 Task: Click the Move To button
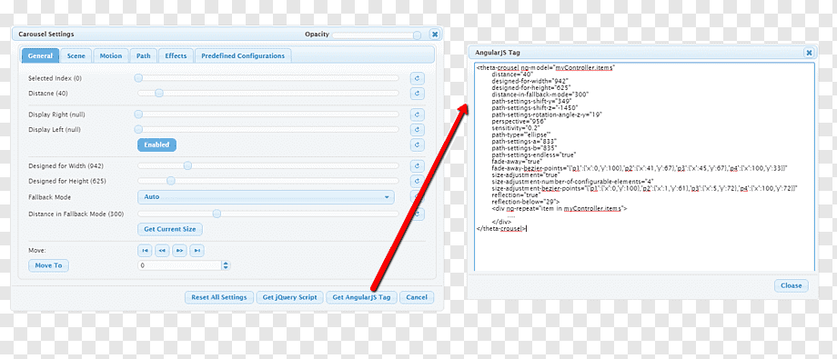tap(48, 265)
